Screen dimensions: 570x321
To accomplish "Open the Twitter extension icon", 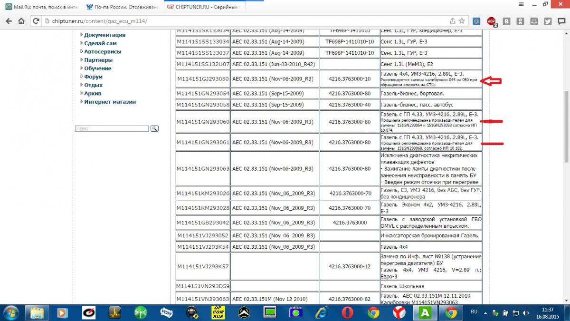I will pos(548,21).
